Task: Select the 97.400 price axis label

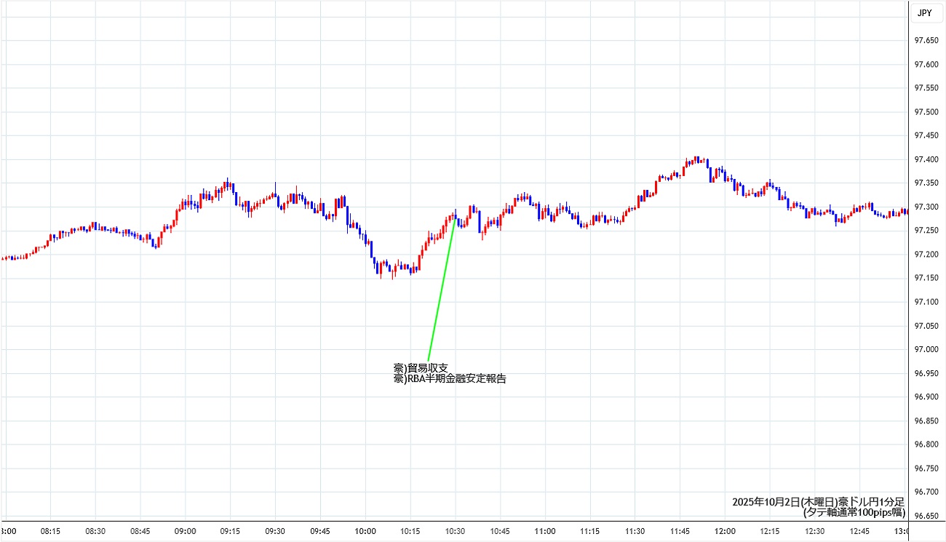Action: (x=926, y=159)
